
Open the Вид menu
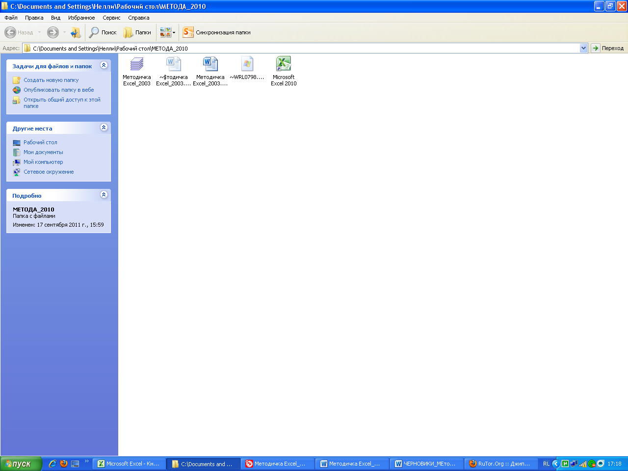tap(56, 18)
